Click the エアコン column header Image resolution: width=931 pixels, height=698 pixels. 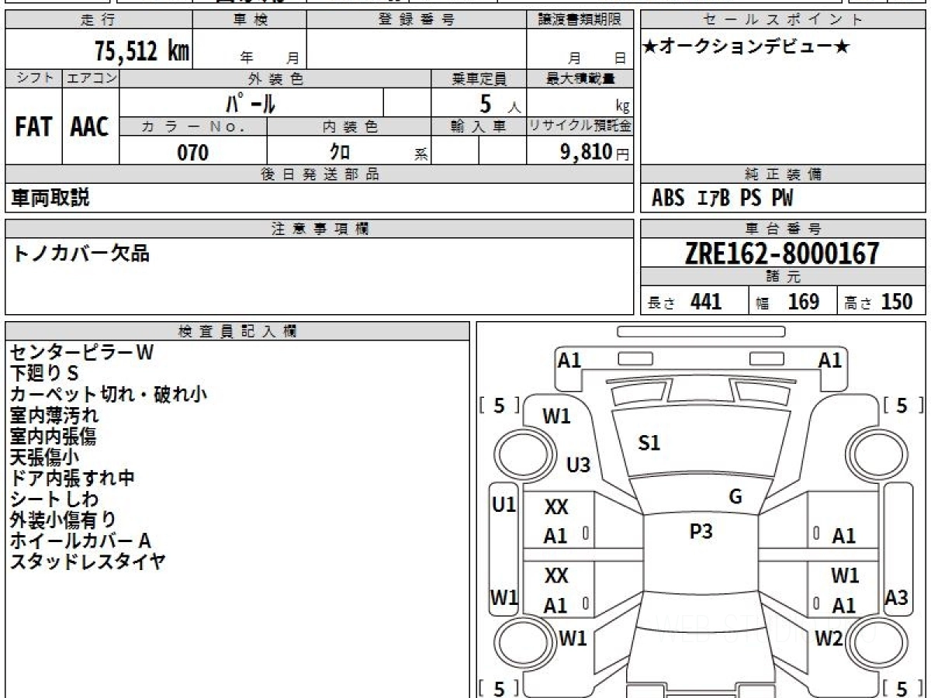tap(91, 78)
